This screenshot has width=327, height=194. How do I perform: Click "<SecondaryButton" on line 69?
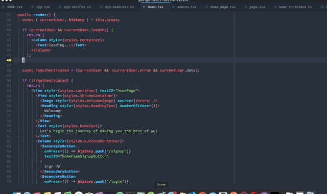click(58, 177)
